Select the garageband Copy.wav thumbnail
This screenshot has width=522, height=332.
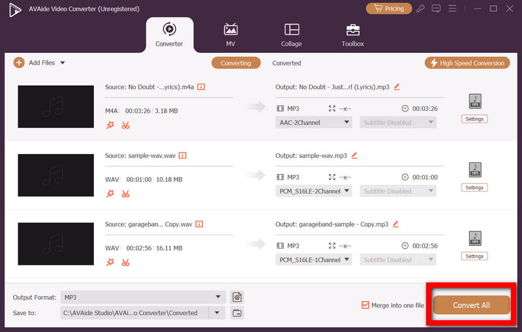point(56,243)
